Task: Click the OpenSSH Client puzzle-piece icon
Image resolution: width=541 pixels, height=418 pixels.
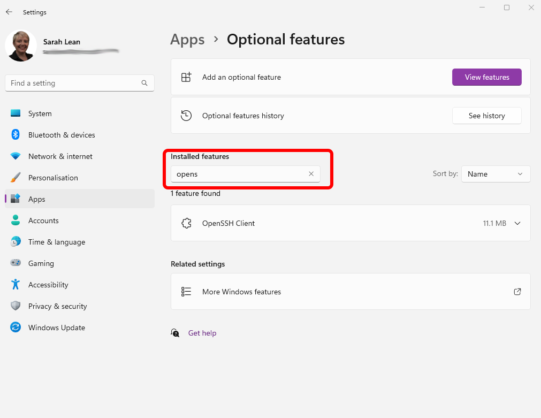Action: point(186,223)
